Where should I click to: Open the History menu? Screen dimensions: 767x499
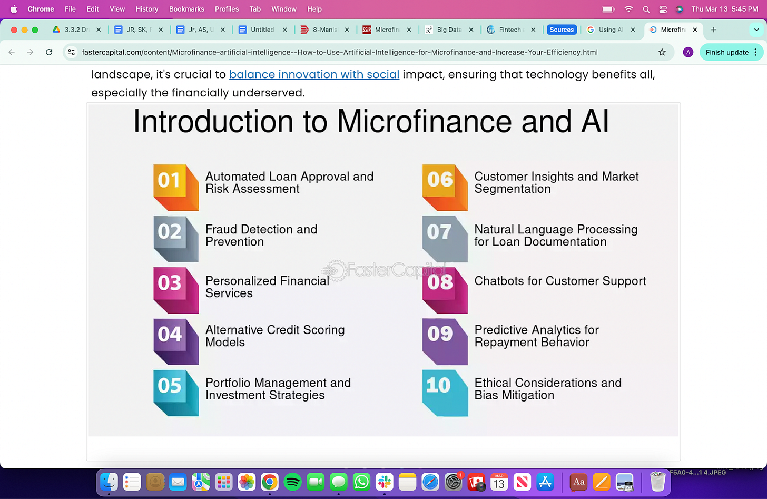tap(147, 9)
